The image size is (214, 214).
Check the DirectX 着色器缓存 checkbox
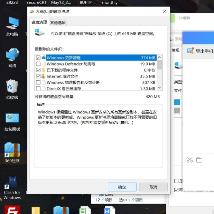click(x=38, y=88)
